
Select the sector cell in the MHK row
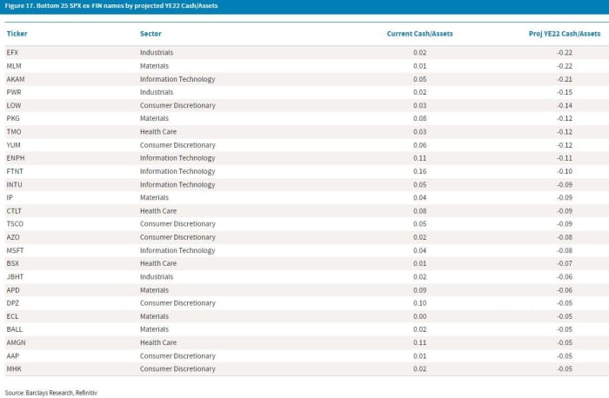tap(177, 369)
